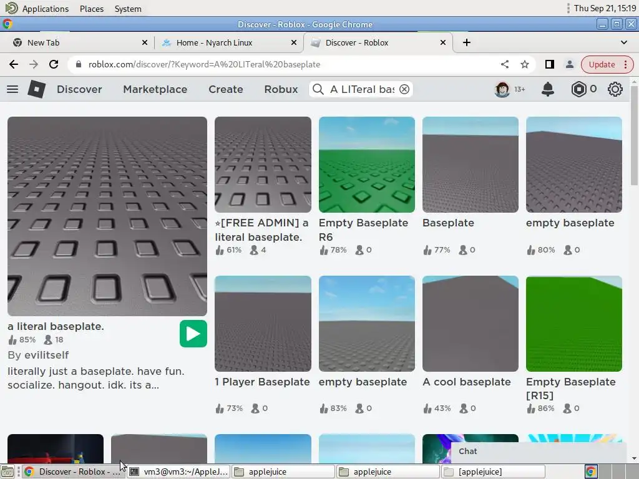Expand the Chrome tab search dropdown
Screen dimensions: 639x479
click(x=624, y=42)
